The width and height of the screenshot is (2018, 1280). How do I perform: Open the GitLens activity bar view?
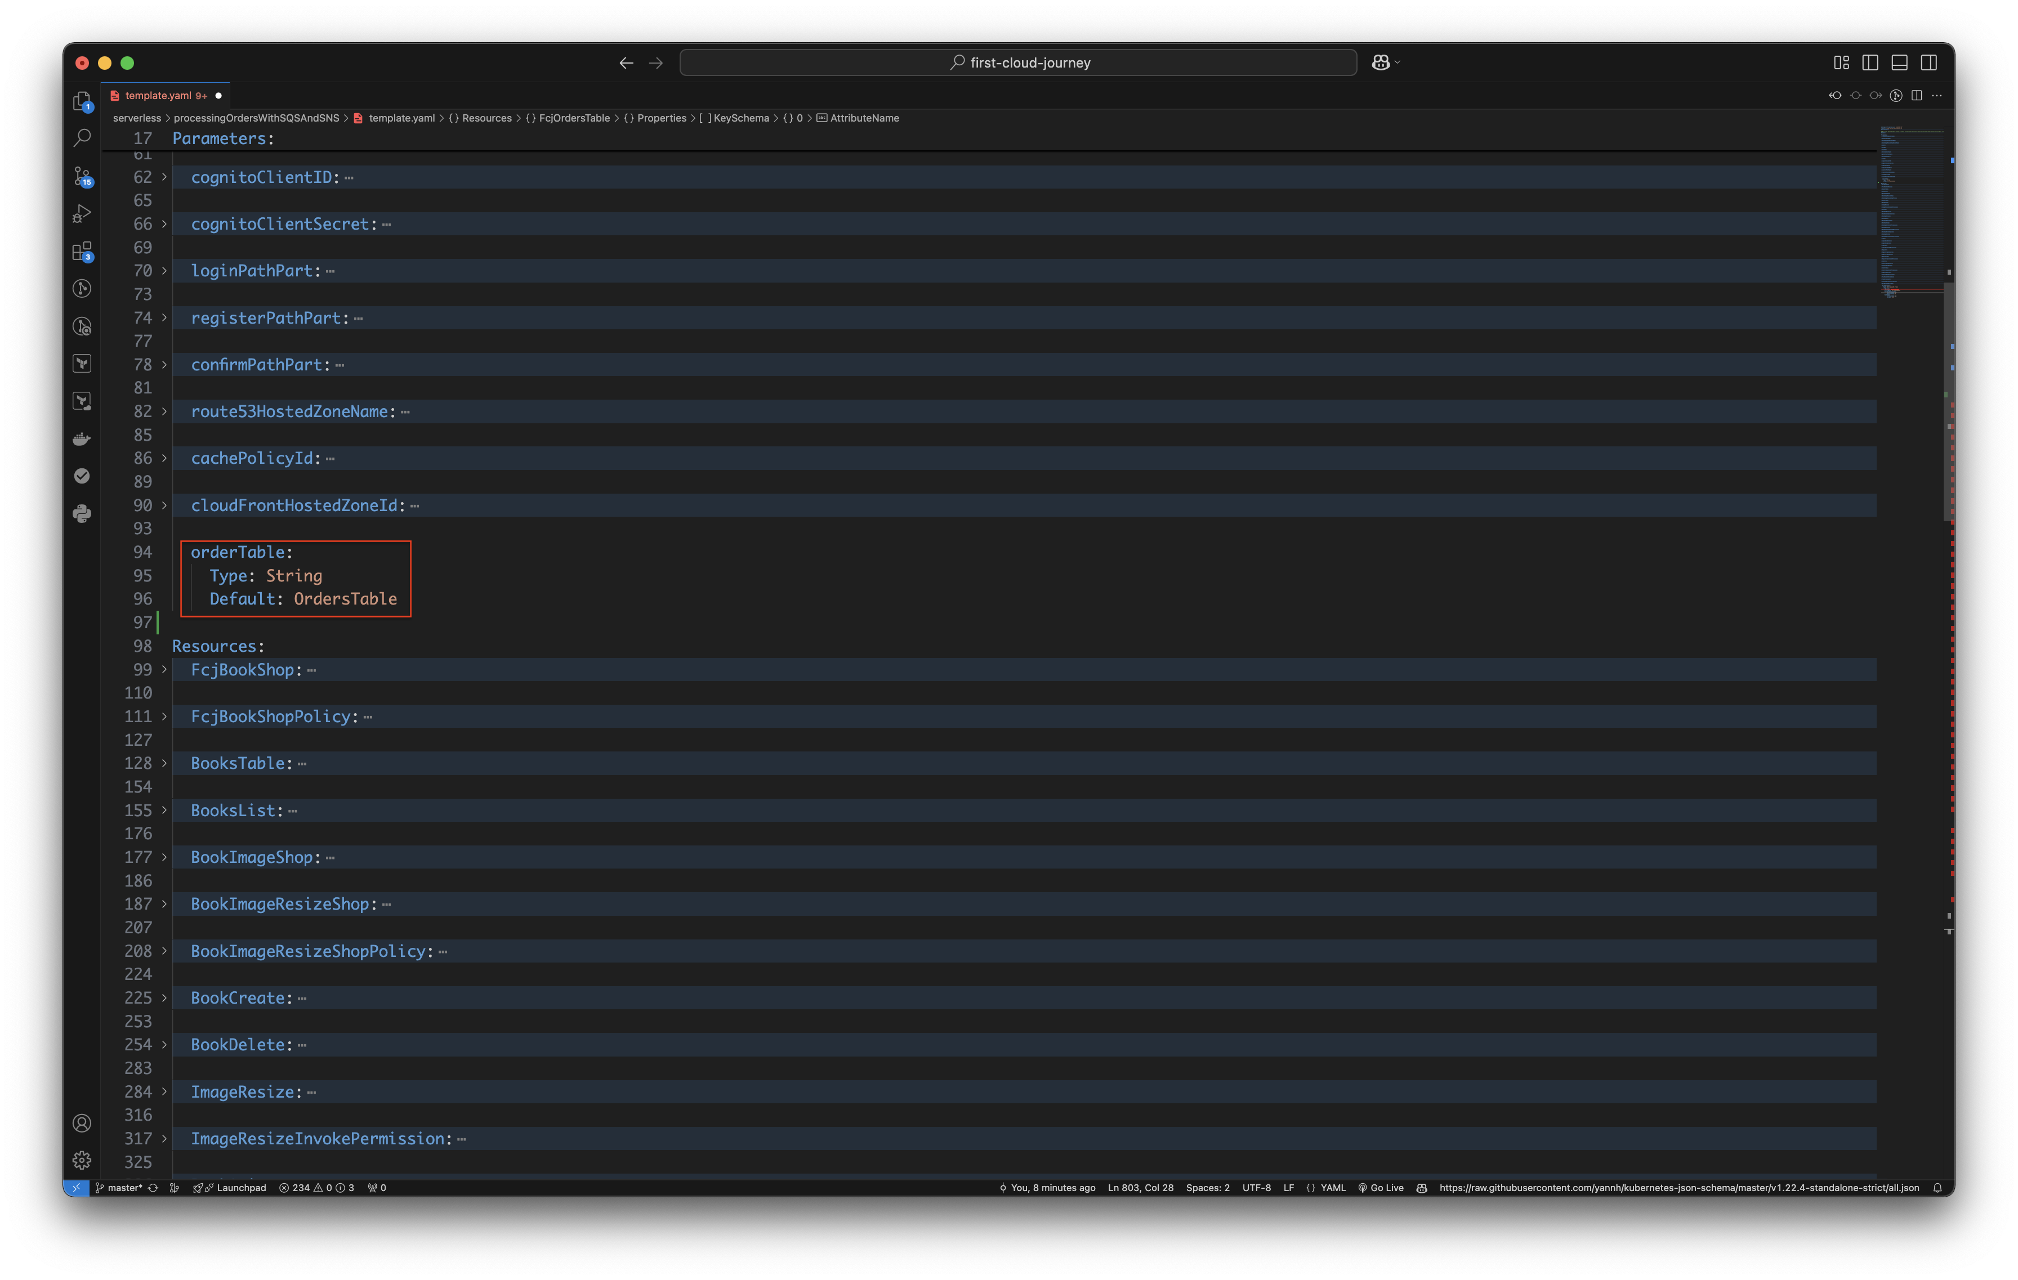click(81, 288)
